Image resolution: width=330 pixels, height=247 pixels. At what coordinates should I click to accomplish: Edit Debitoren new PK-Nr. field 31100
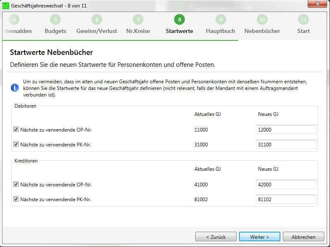click(286, 144)
